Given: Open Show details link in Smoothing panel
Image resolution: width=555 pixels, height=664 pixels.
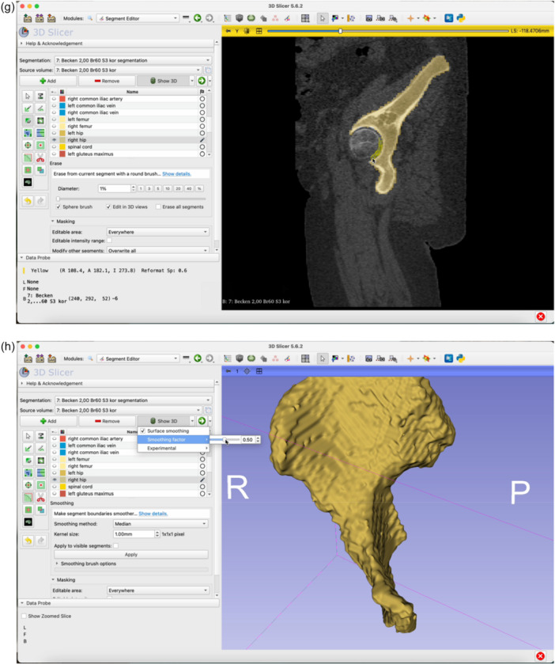Looking at the screenshot, I should (x=153, y=514).
